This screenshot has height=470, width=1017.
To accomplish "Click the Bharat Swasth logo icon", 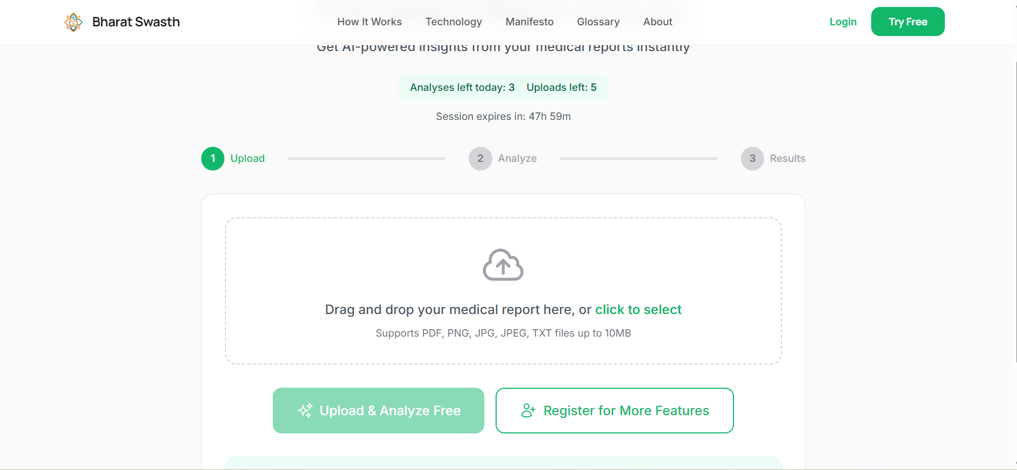I will 74,22.
